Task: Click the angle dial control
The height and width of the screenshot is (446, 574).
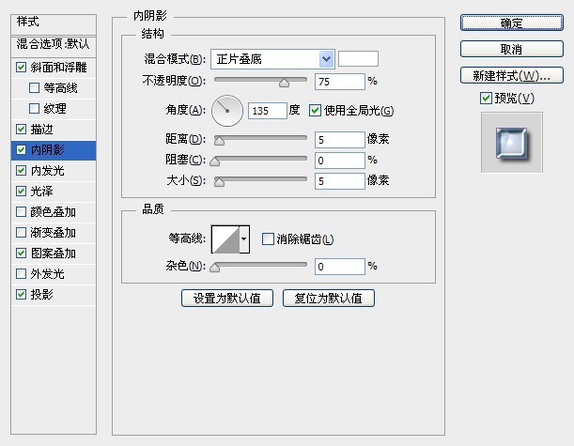Action: pos(226,112)
